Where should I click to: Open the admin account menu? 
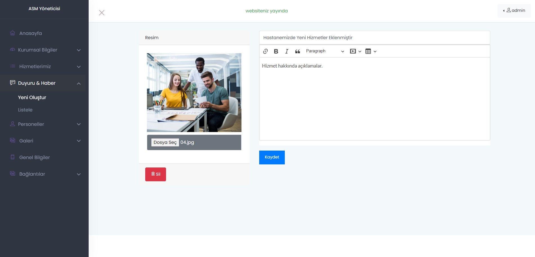[x=514, y=11]
